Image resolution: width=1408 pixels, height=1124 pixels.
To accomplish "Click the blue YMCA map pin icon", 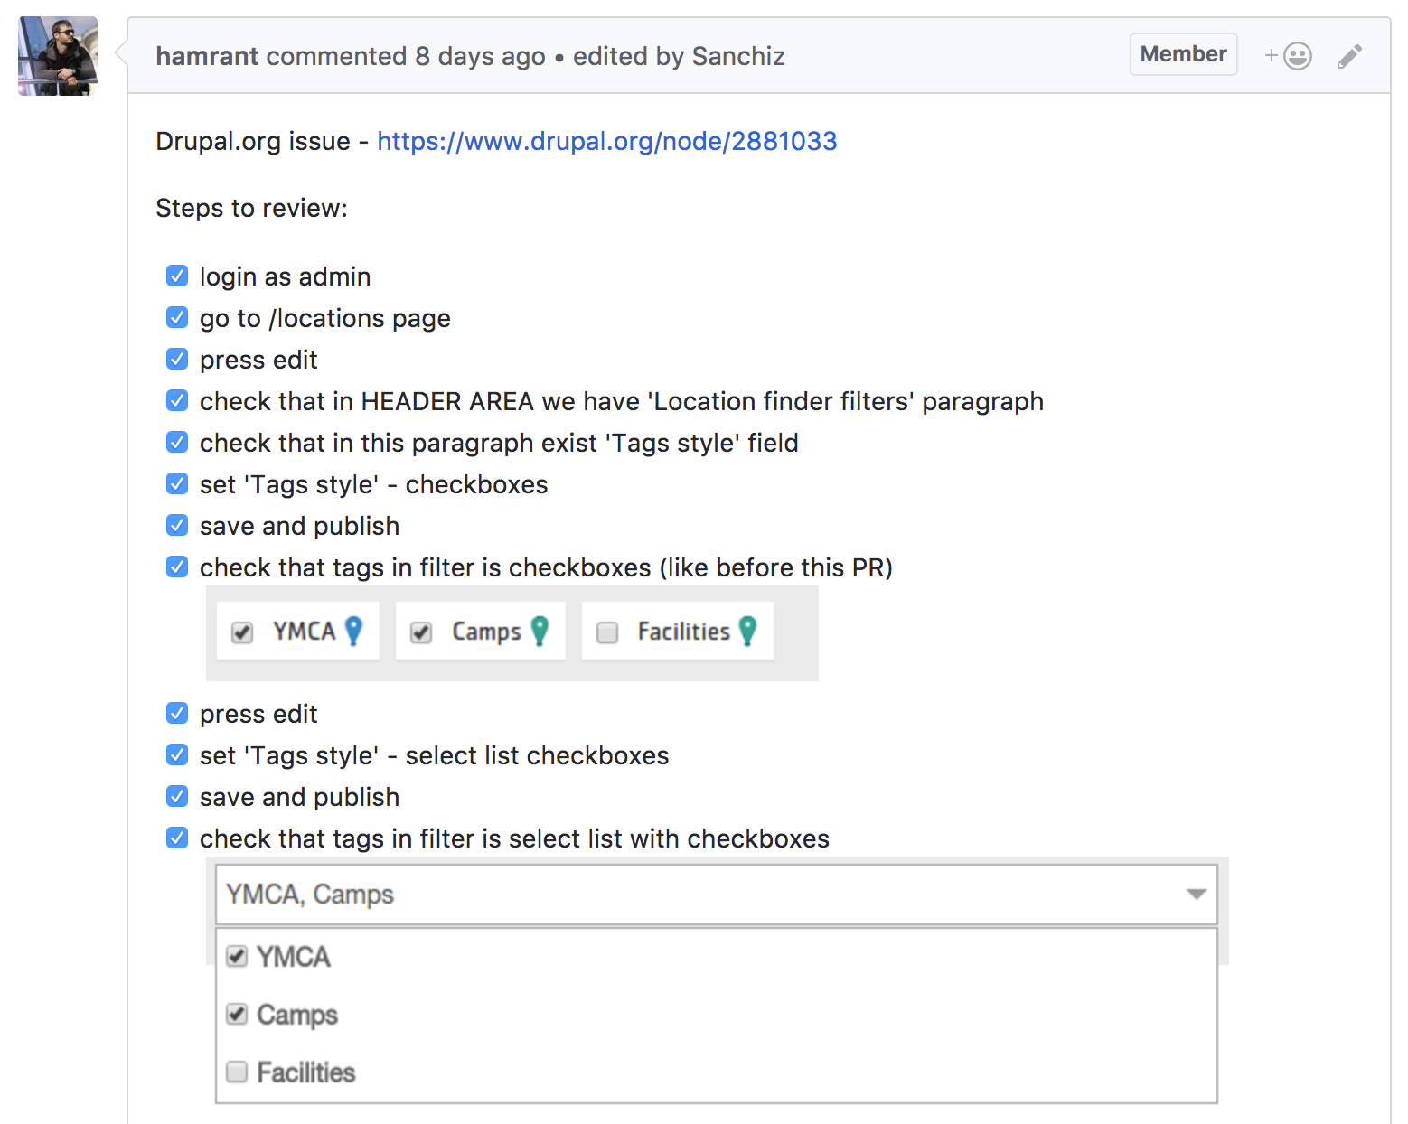I will click(x=354, y=631).
